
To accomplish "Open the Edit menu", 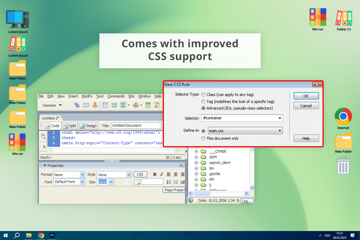I will tap(51, 96).
